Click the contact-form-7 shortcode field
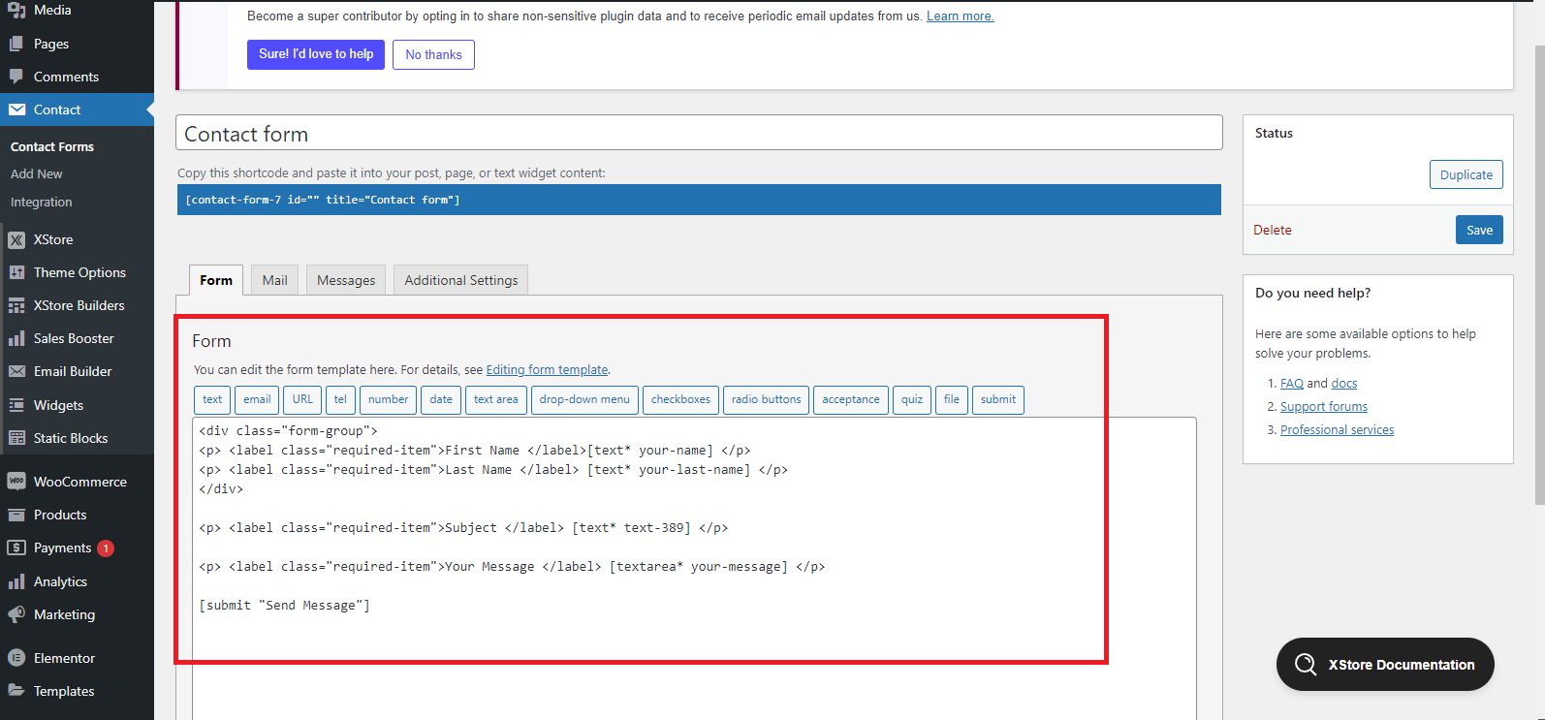The width and height of the screenshot is (1545, 720). (699, 200)
